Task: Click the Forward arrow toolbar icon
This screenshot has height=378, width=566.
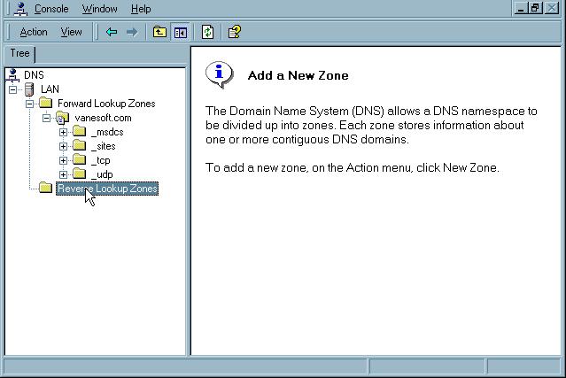Action: point(132,32)
